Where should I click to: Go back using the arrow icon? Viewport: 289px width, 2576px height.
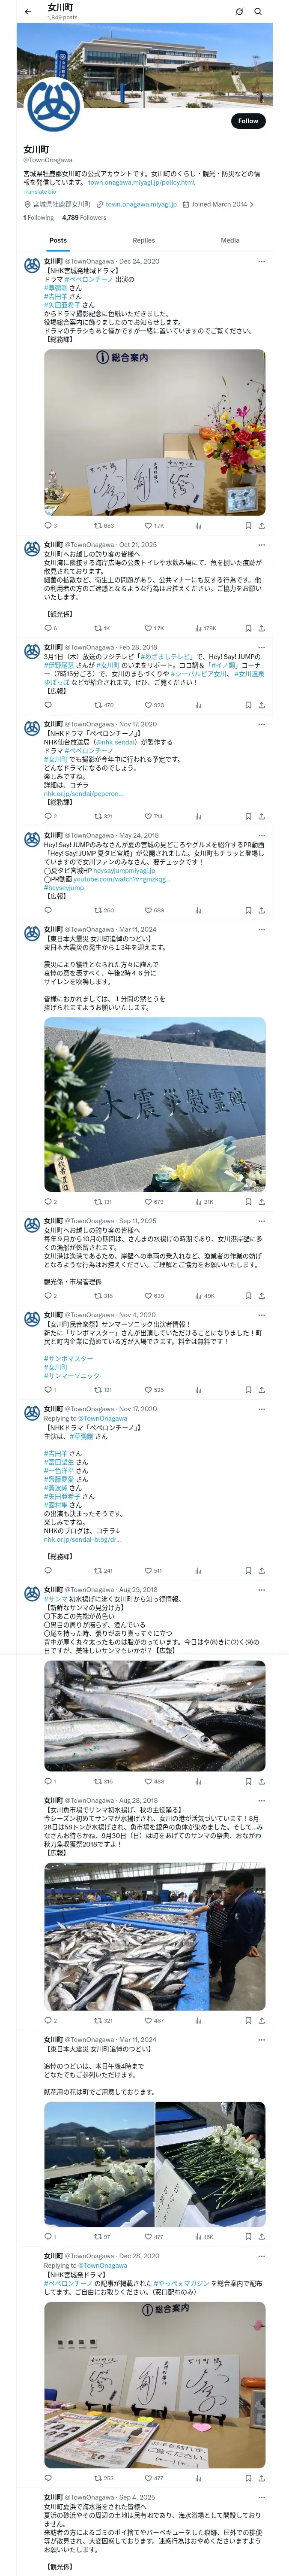(28, 12)
